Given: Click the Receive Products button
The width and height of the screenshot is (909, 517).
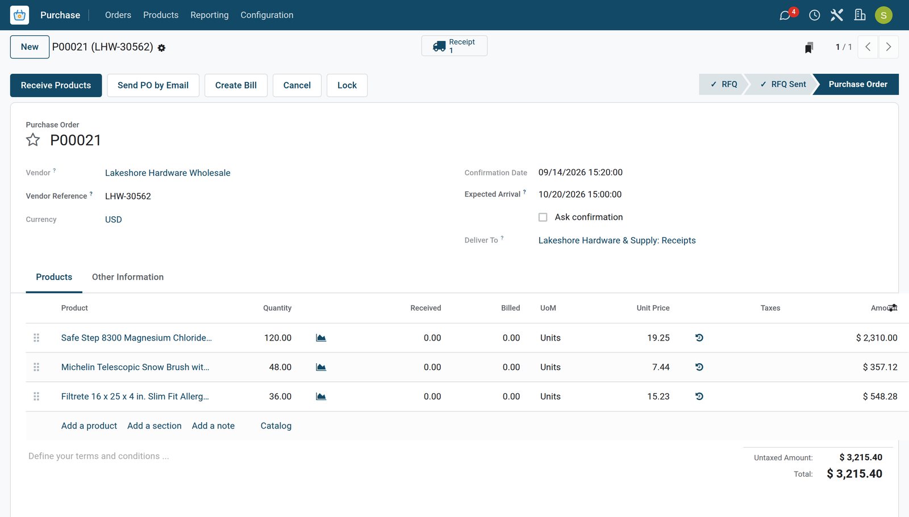Looking at the screenshot, I should 56,85.
